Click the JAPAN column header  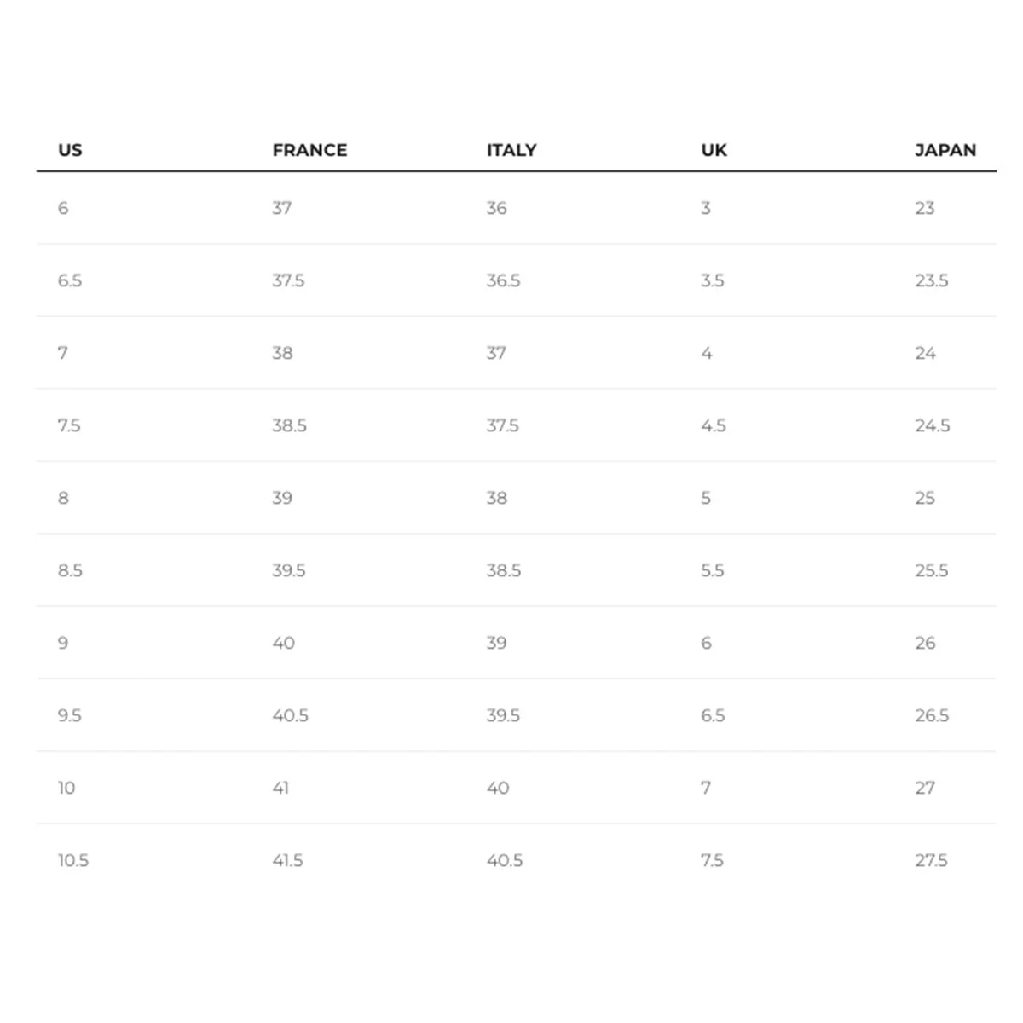pos(945,150)
